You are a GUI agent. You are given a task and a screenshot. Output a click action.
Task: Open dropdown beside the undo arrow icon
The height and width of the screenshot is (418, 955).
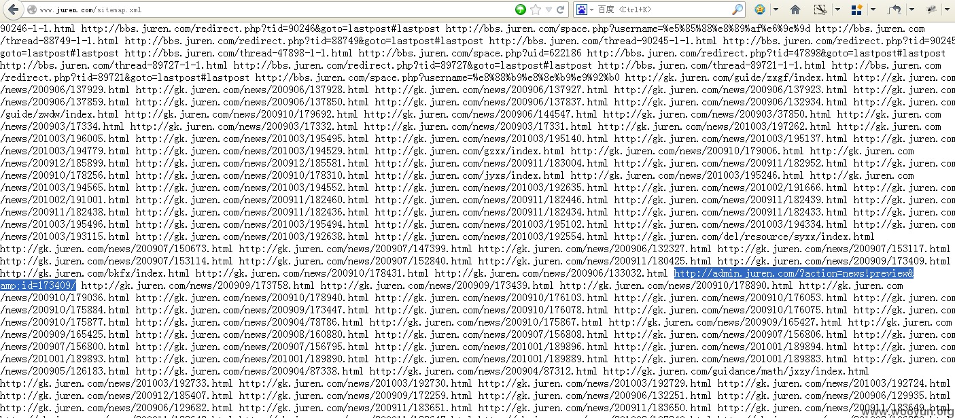coord(912,10)
